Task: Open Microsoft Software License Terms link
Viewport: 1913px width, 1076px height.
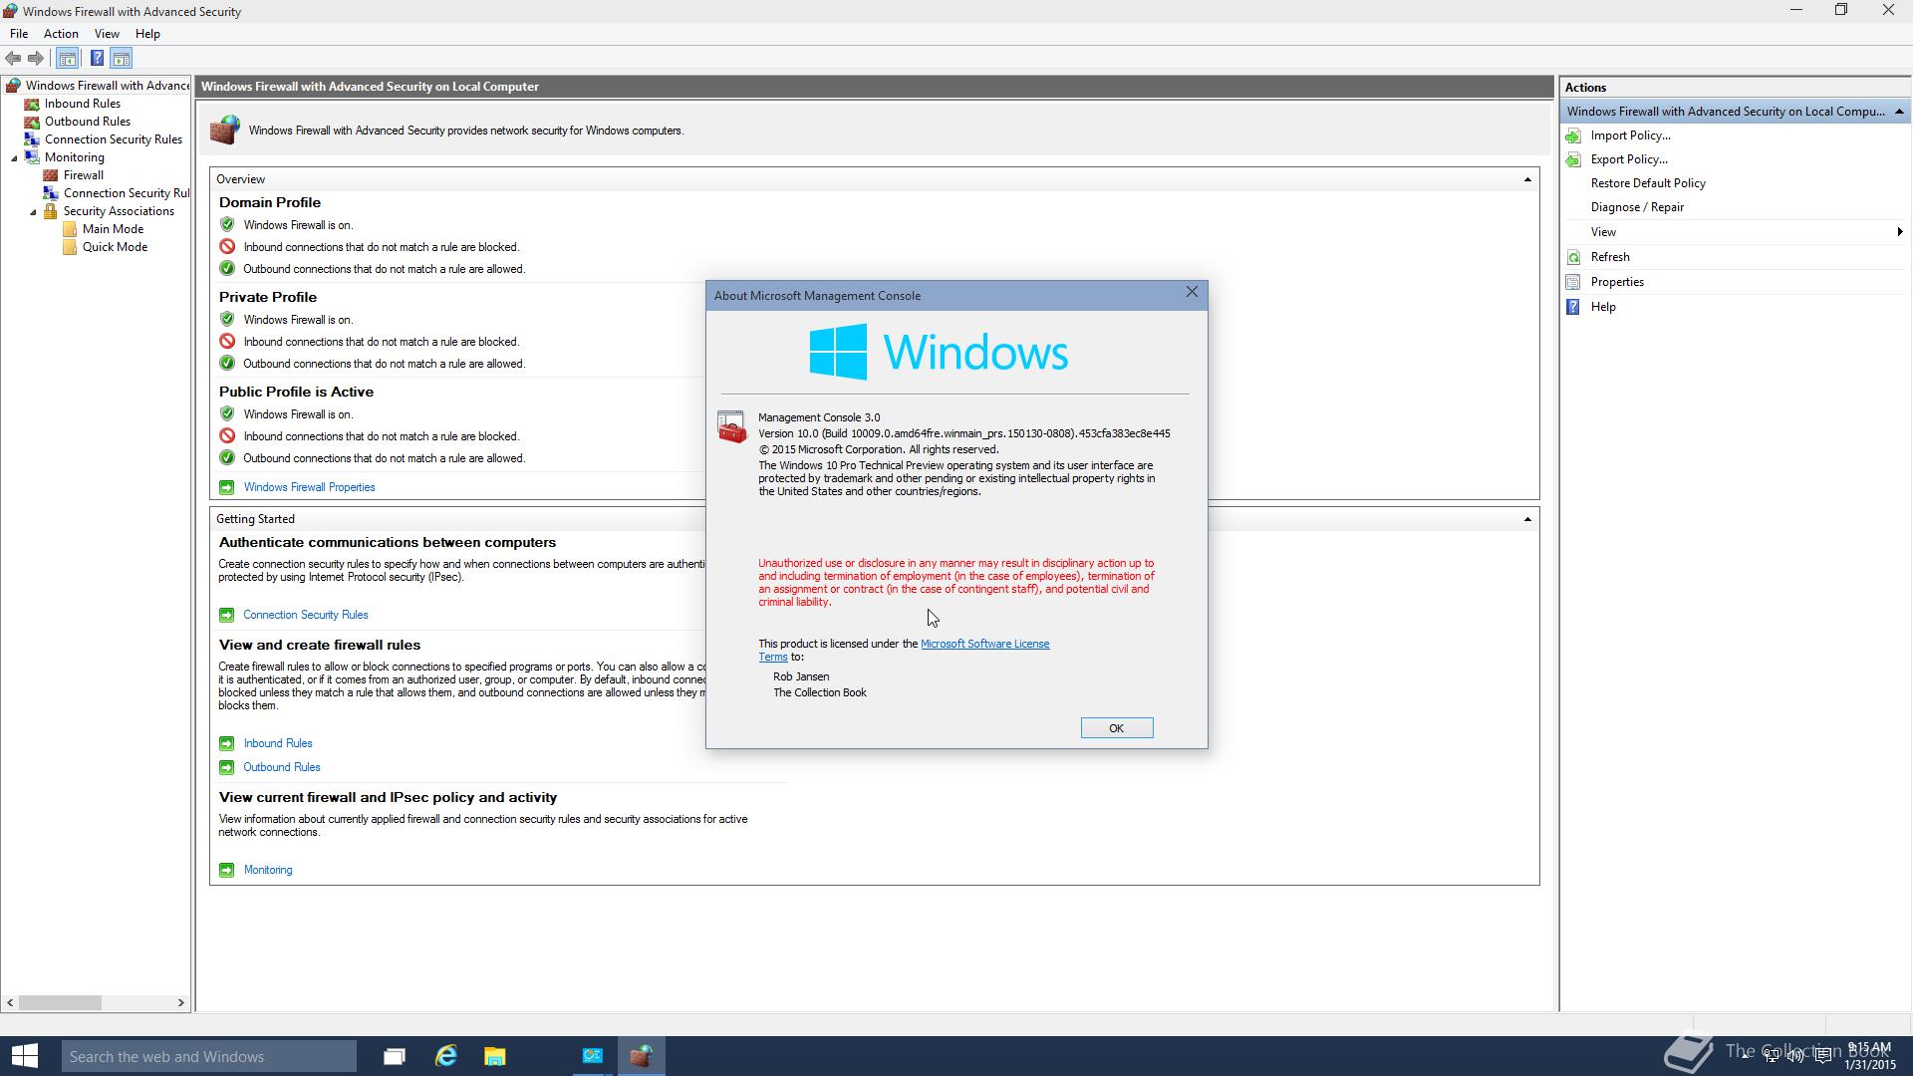Action: click(984, 644)
